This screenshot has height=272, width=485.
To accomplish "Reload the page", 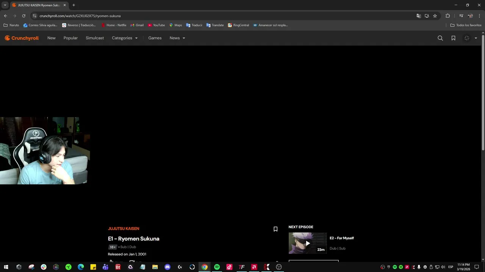I will pos(23,16).
